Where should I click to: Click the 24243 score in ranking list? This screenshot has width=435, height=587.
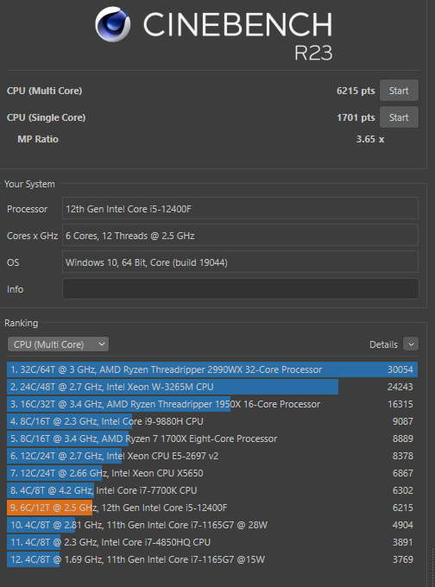tap(400, 387)
